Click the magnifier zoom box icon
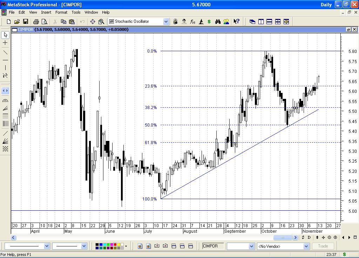359x258 pixels. (101, 21)
